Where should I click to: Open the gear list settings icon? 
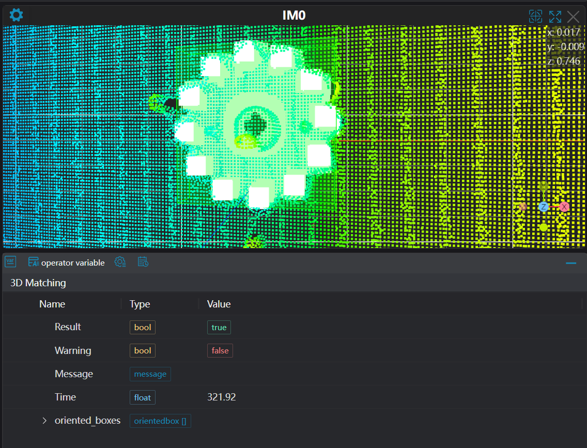tap(120, 262)
